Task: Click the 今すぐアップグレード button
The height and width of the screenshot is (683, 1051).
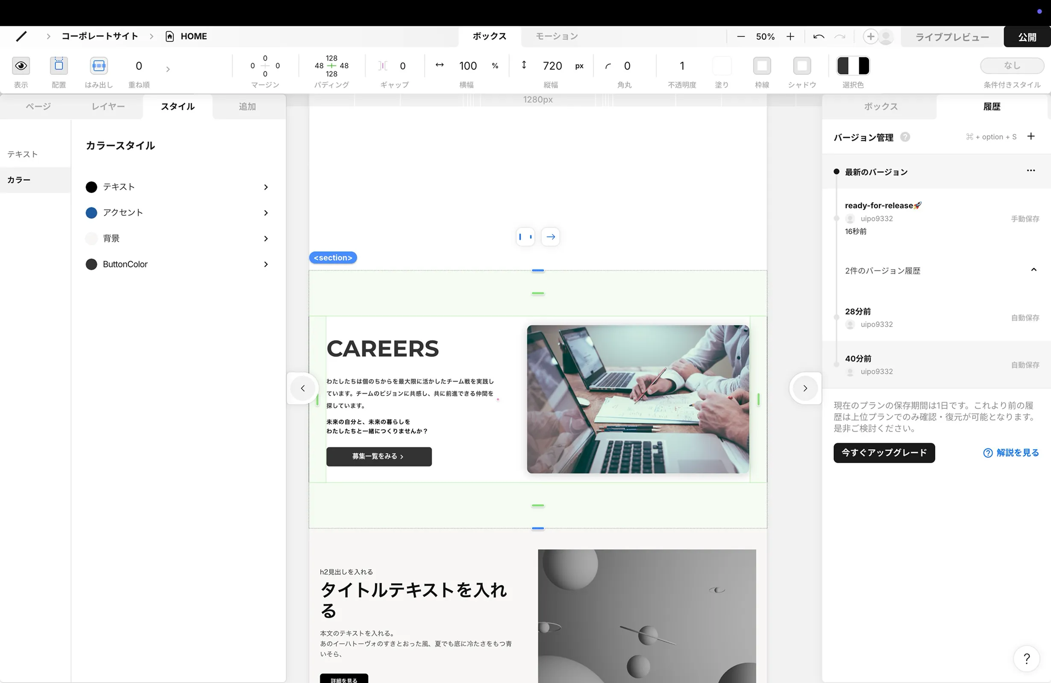Action: pos(884,452)
